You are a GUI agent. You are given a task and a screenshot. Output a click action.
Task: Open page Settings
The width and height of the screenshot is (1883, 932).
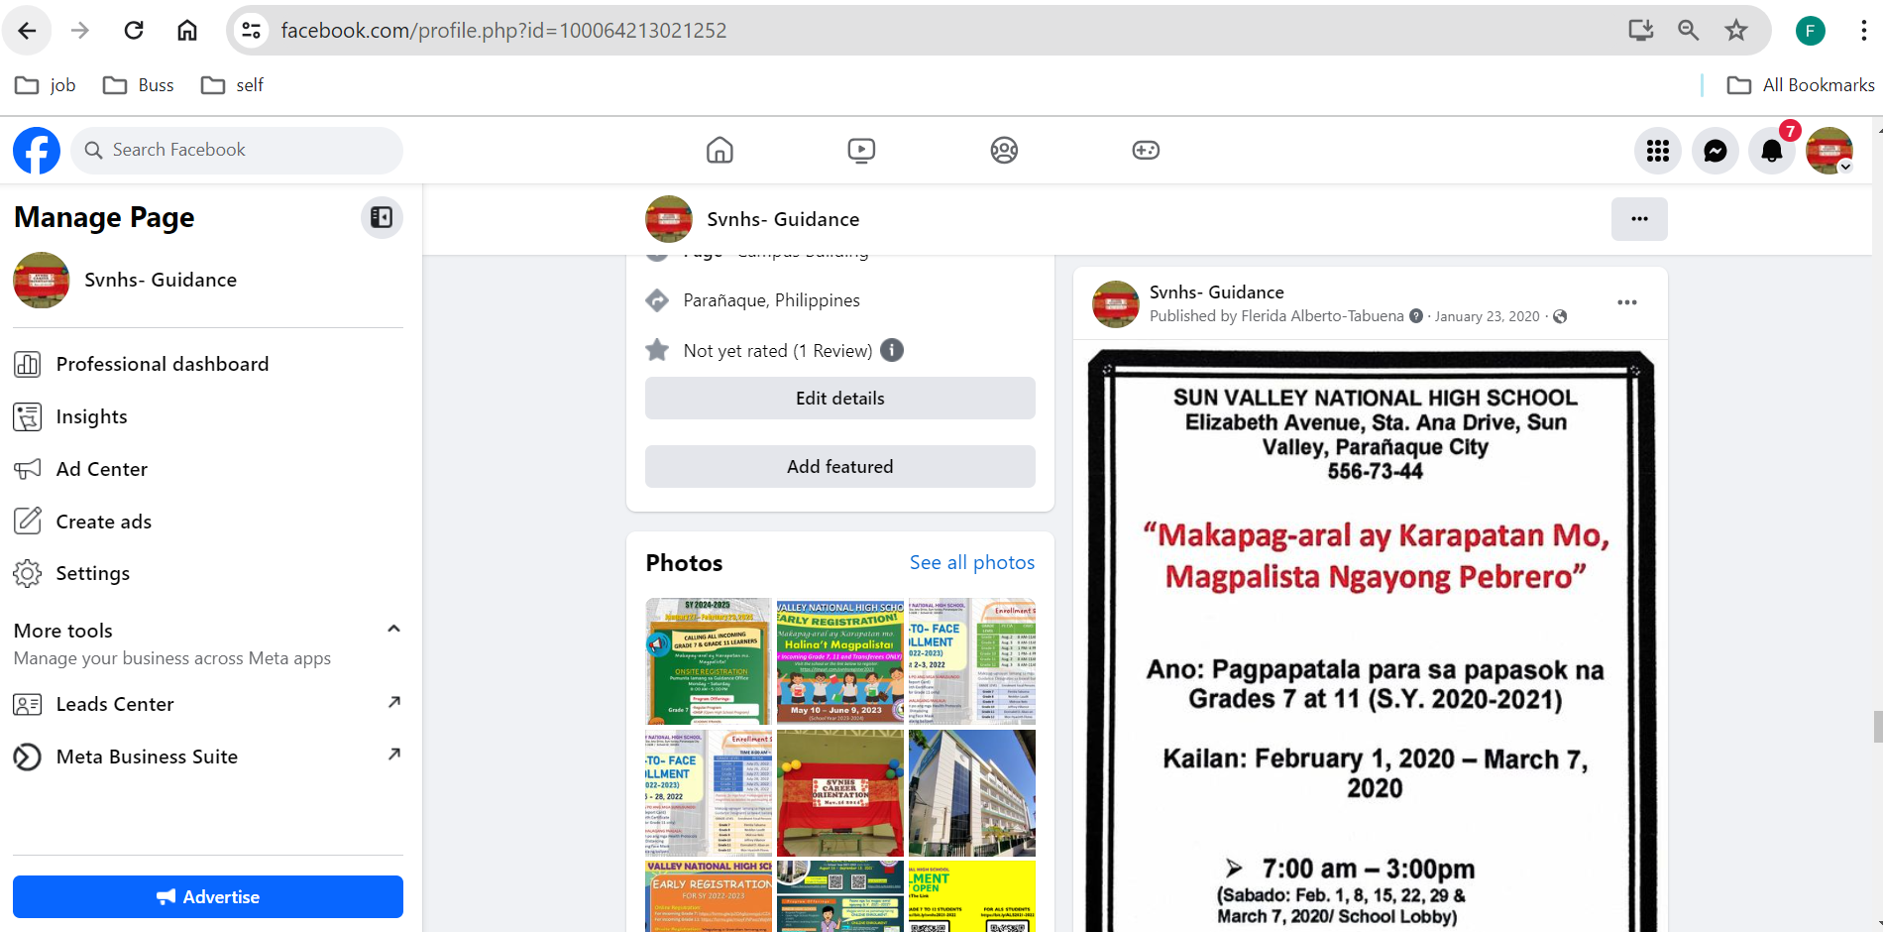click(x=208, y=573)
